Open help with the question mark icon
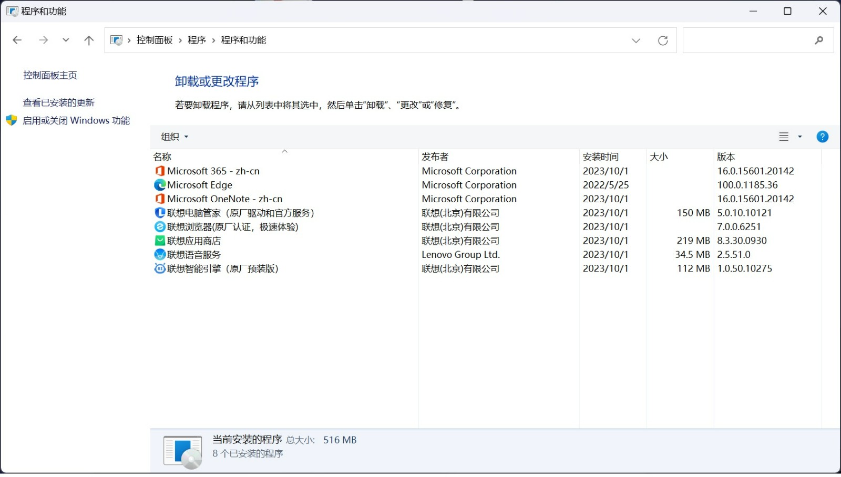Screen dimensions: 841x477 point(822,137)
